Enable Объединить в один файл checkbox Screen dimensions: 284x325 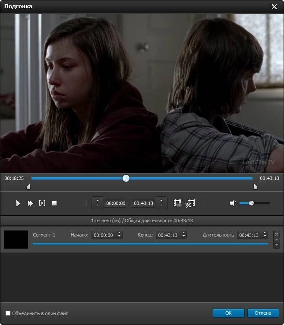click(x=8, y=313)
